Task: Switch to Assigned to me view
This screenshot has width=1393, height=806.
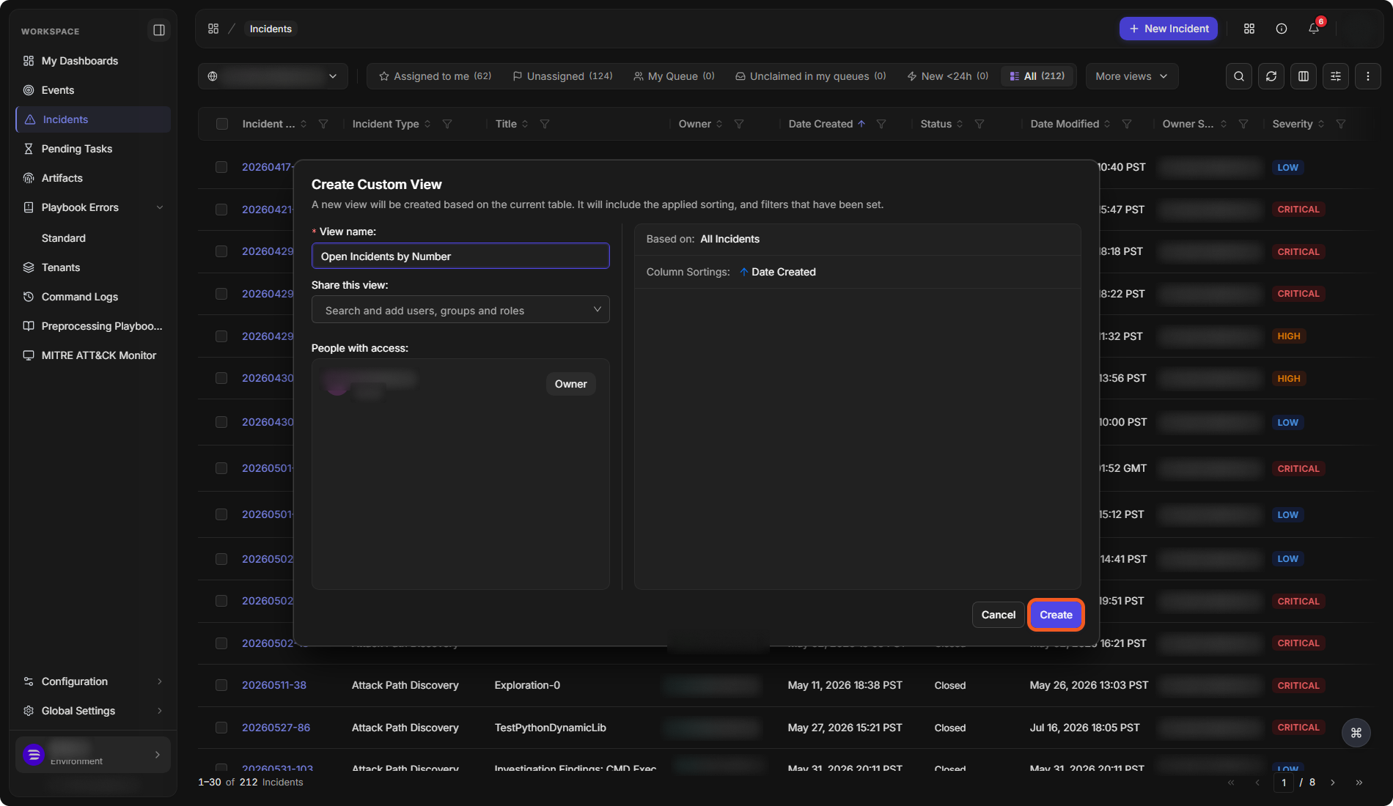Action: pos(435,76)
